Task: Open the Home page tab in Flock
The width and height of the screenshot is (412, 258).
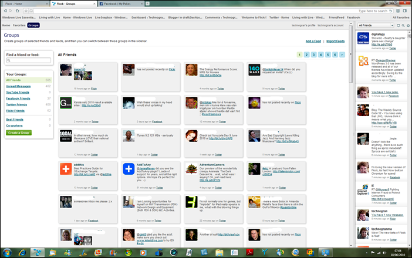Action: (x=6, y=25)
